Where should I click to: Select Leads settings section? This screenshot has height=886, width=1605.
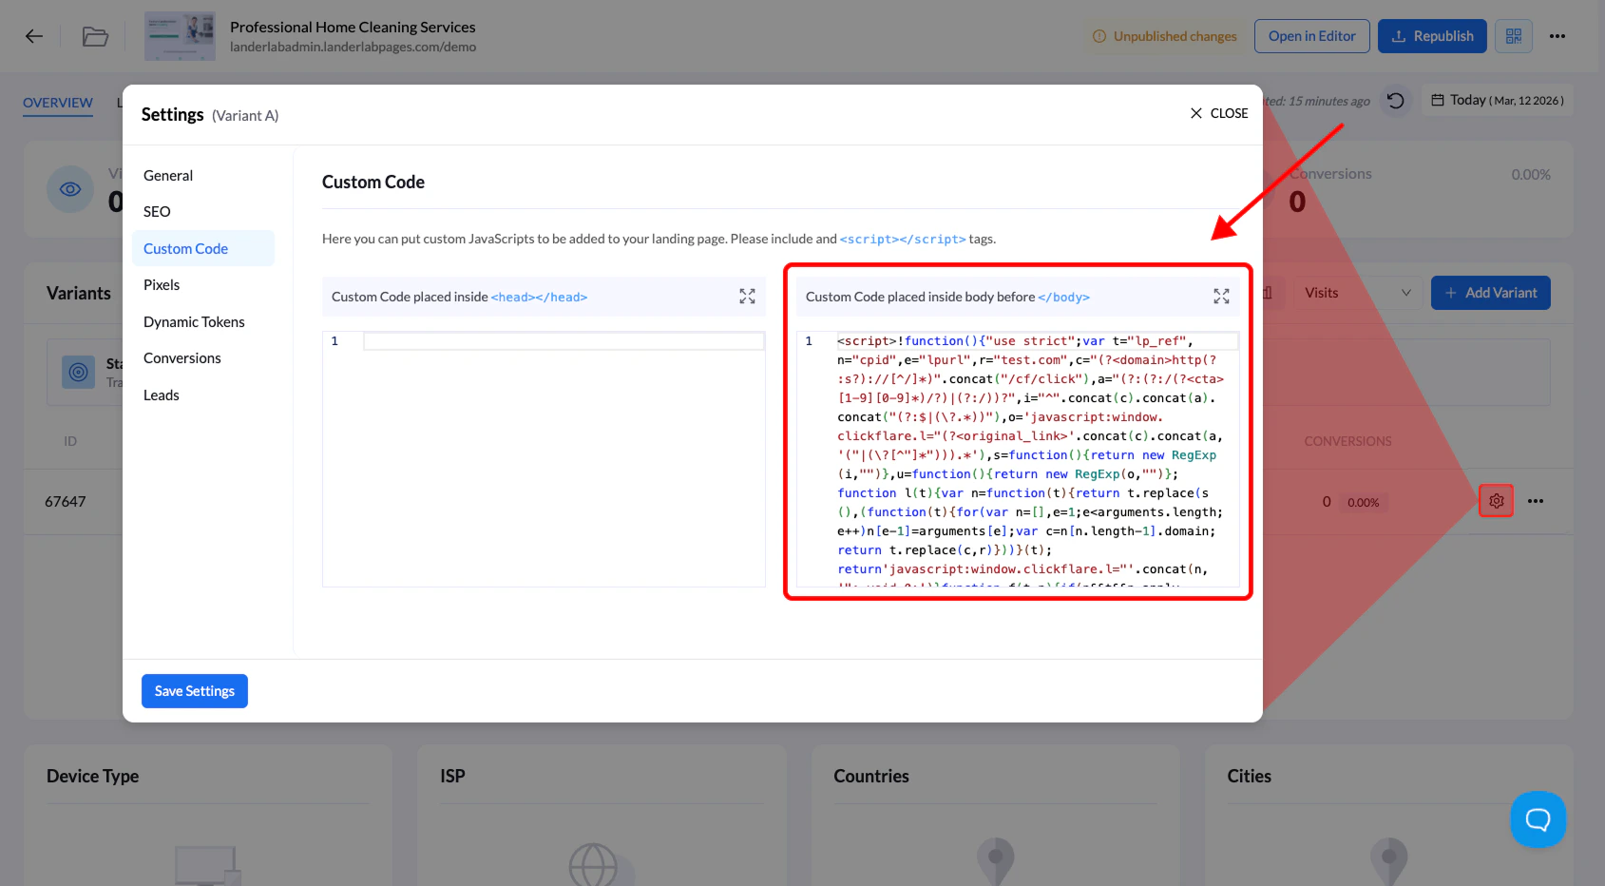(202, 395)
